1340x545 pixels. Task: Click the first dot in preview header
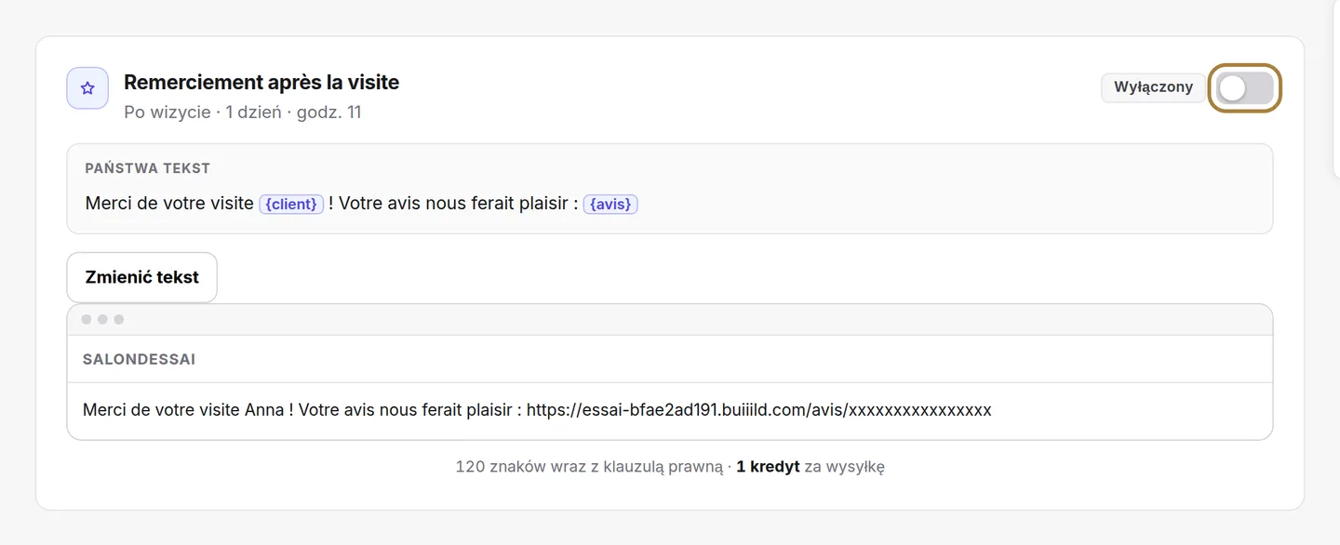tap(87, 319)
